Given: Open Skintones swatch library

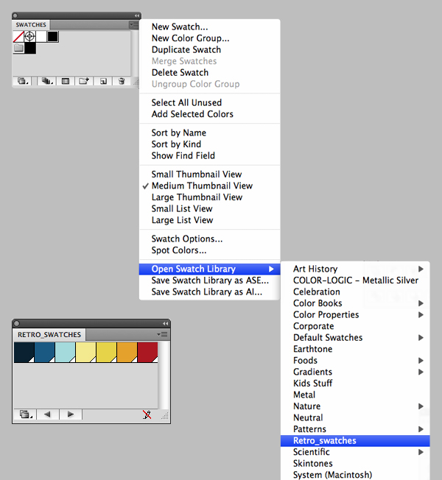Looking at the screenshot, I should tap(355, 464).
